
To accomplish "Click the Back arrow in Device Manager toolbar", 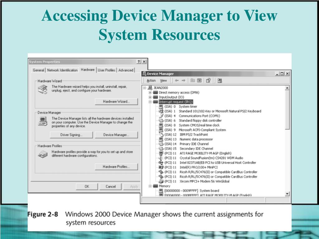I will pos(177,81).
